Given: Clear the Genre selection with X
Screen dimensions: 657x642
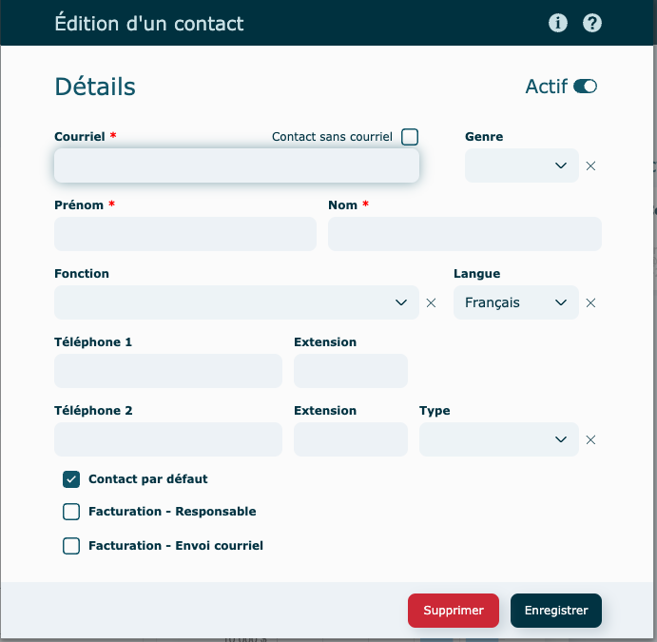Looking at the screenshot, I should click(590, 165).
